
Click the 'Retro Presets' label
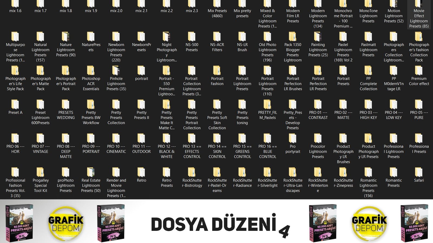(167, 183)
